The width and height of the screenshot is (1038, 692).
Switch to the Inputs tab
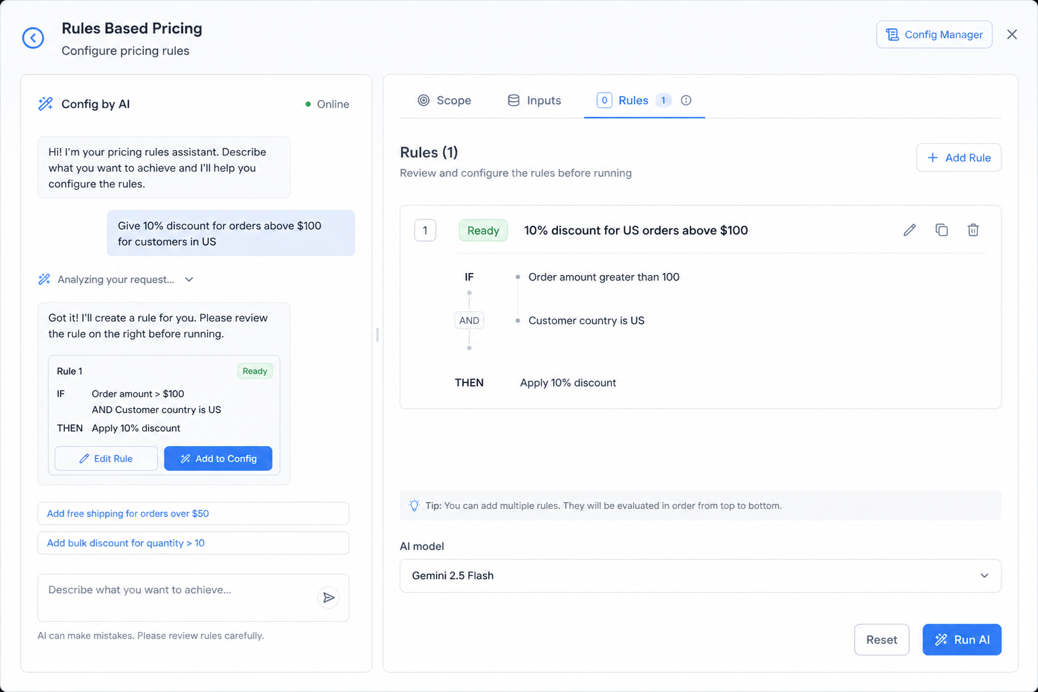click(534, 101)
